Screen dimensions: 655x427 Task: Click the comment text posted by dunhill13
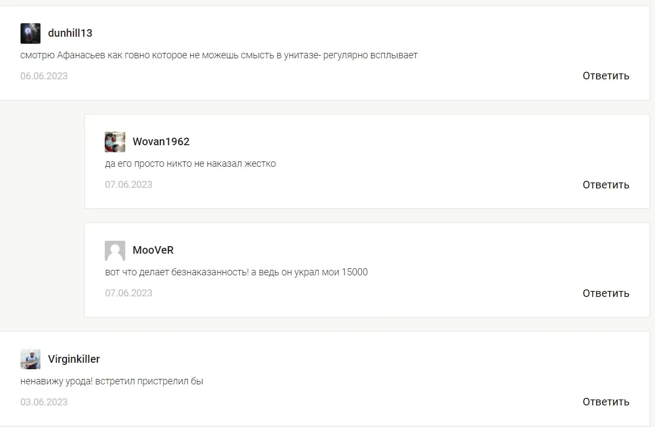[x=219, y=55]
